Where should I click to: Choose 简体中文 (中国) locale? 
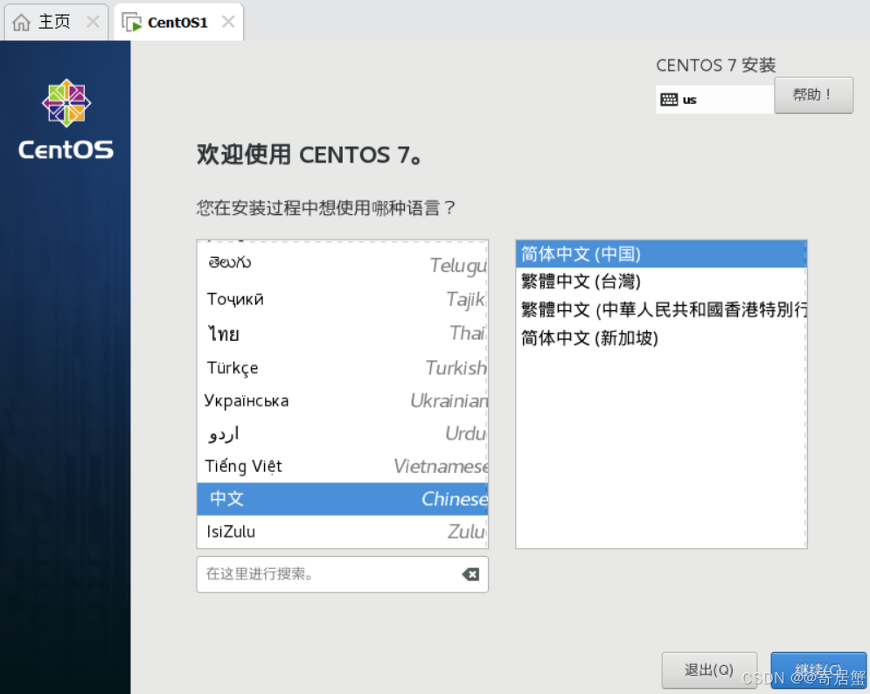pyautogui.click(x=661, y=254)
